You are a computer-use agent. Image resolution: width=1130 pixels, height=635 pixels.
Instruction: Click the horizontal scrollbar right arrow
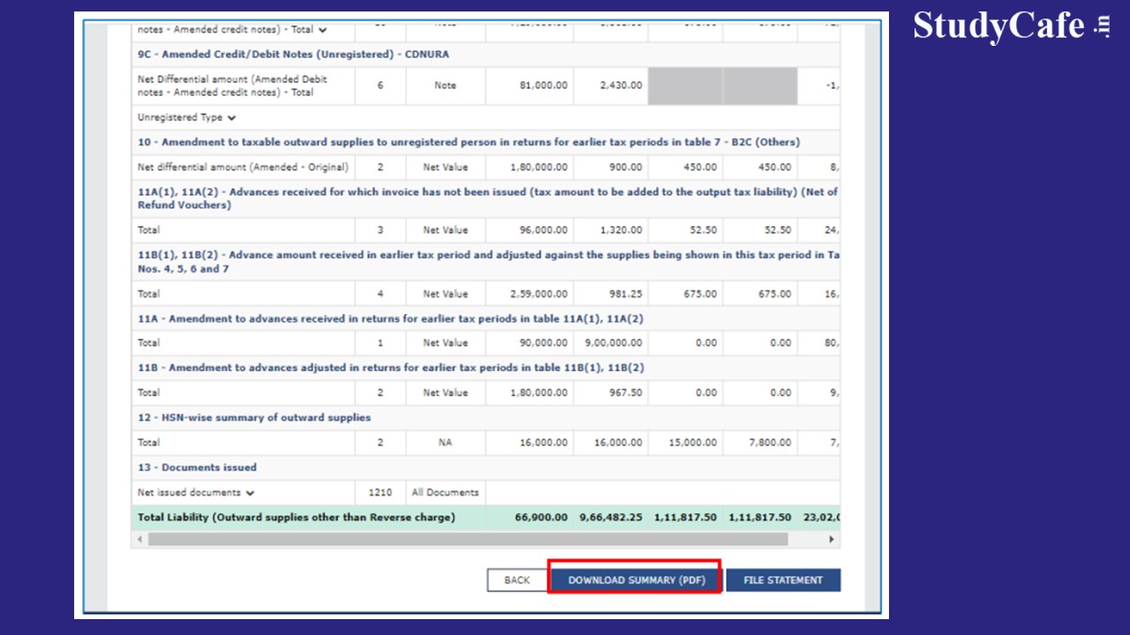831,539
